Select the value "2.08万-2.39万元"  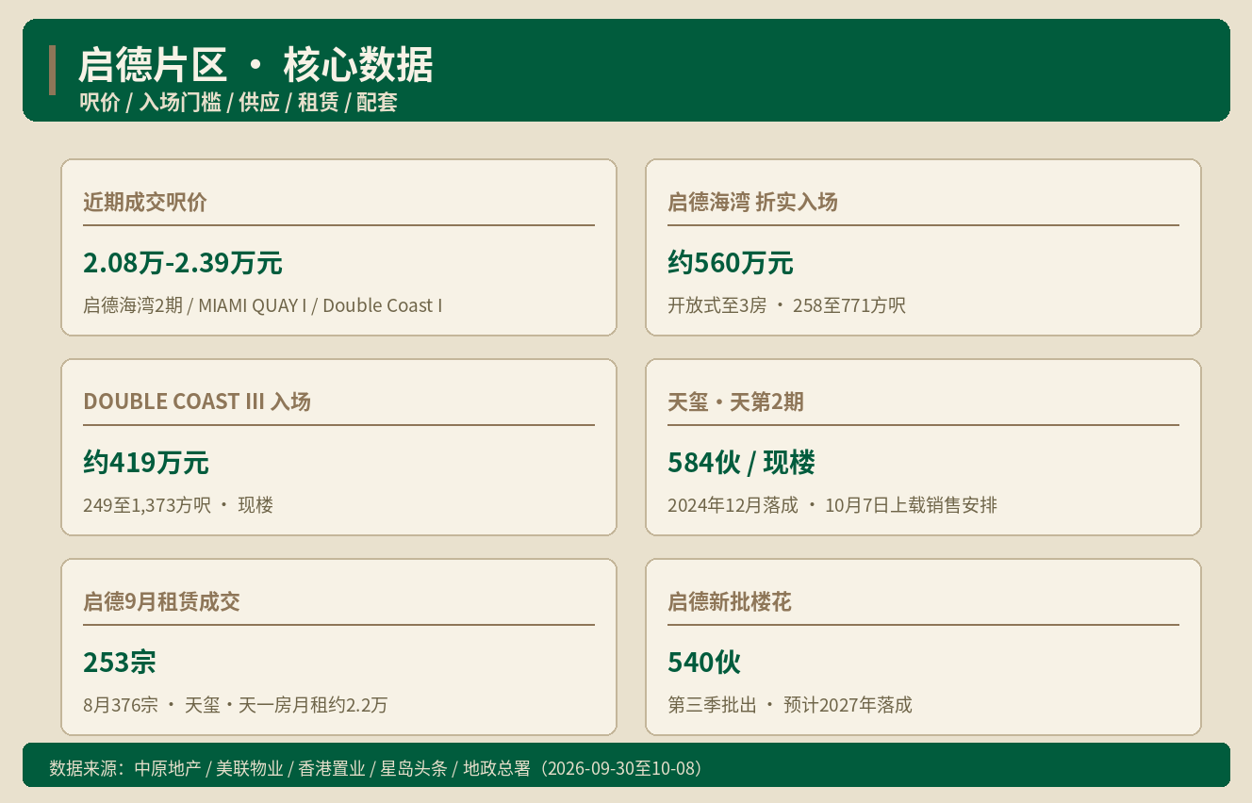click(x=183, y=263)
